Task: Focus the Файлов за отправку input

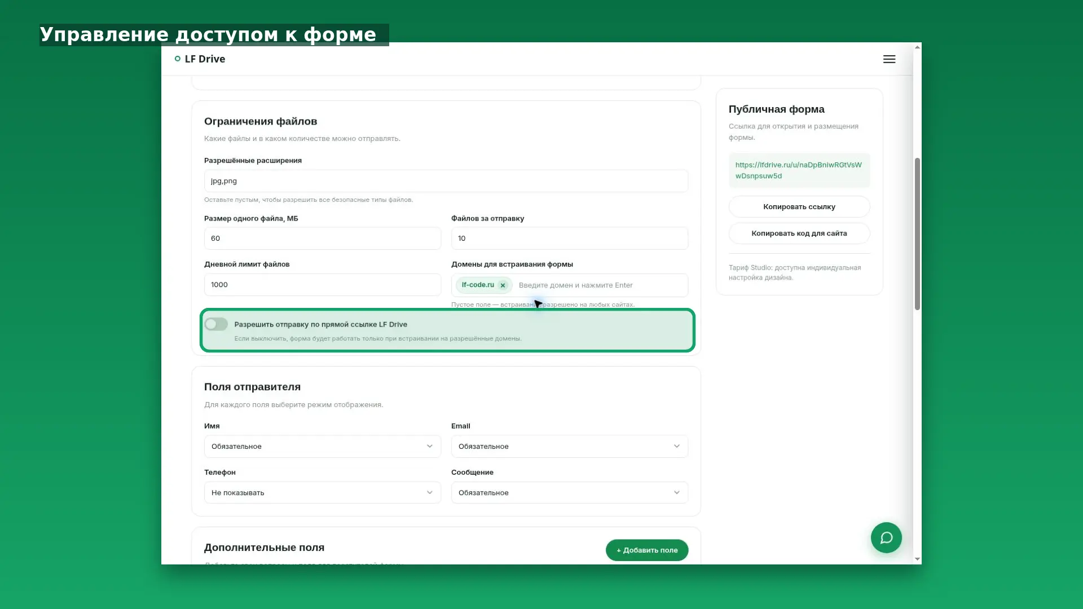Action: click(569, 238)
